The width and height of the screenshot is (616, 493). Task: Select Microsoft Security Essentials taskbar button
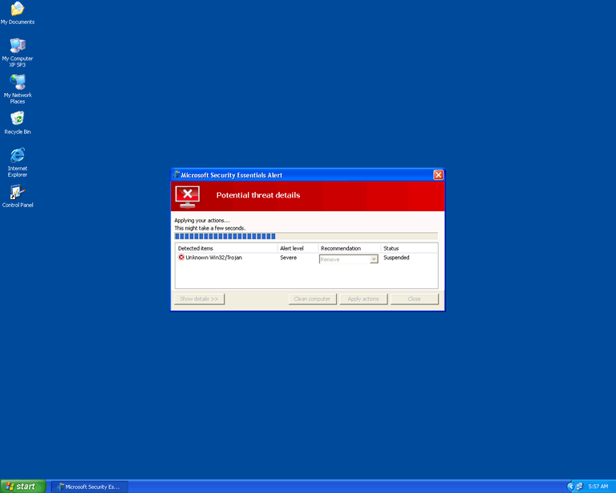(x=89, y=486)
